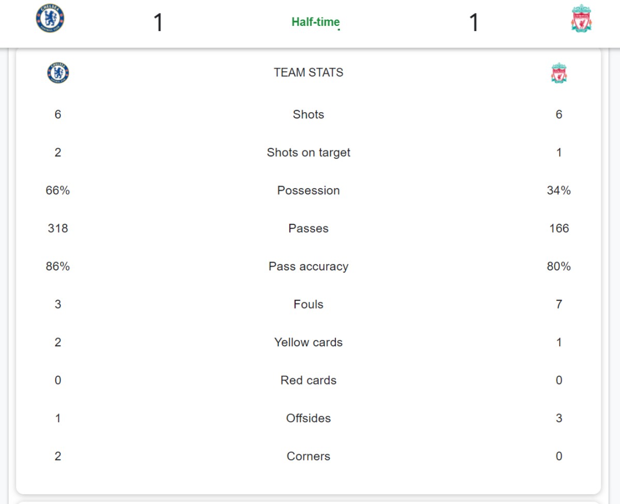Select Chelsea badge beside TEAM STATS heading
This screenshot has height=504, width=620.
pyautogui.click(x=58, y=73)
